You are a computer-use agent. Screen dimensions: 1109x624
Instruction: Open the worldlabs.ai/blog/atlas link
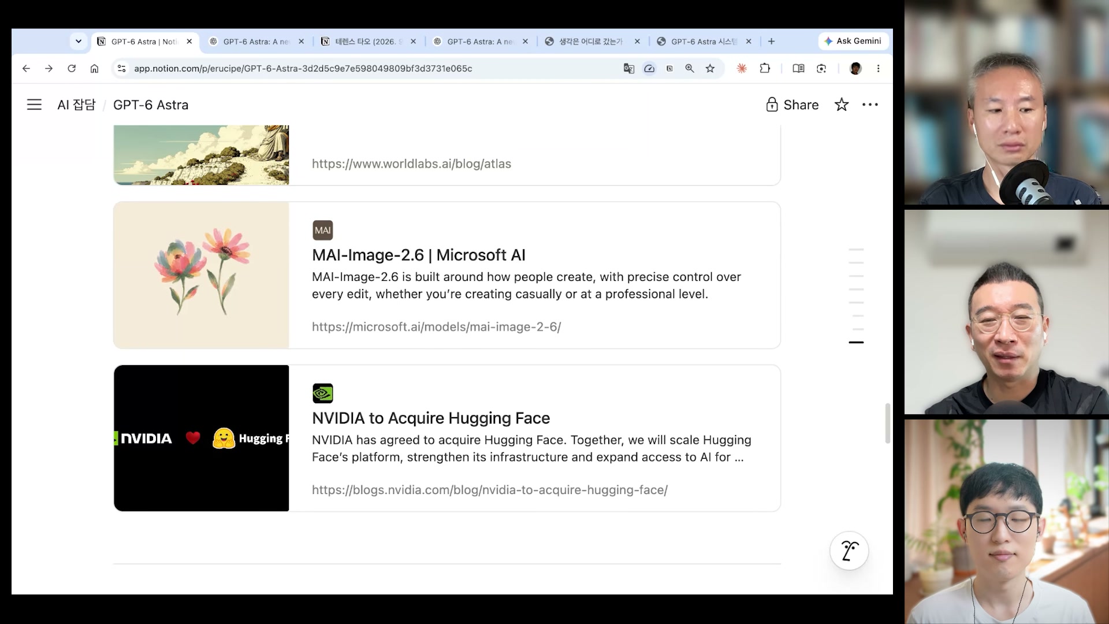click(x=411, y=164)
